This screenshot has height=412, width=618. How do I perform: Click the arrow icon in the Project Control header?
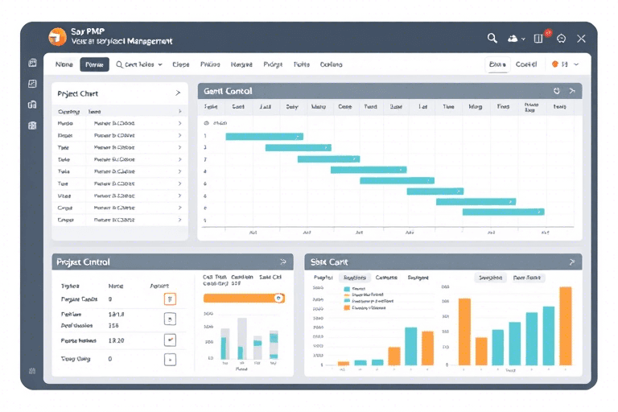click(282, 262)
